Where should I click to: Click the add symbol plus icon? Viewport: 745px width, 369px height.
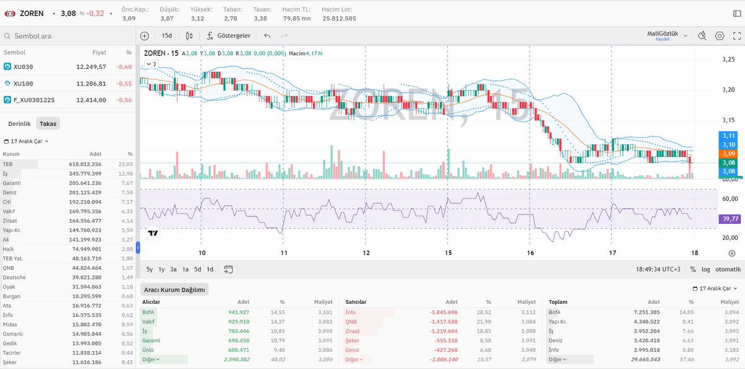click(x=145, y=36)
